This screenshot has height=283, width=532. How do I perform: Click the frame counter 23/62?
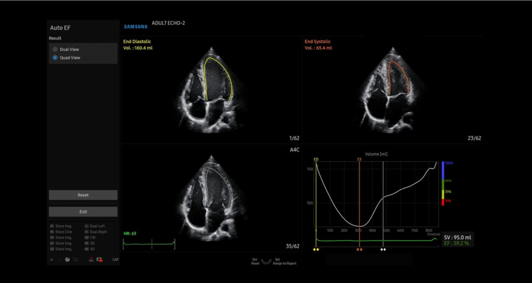(x=474, y=138)
